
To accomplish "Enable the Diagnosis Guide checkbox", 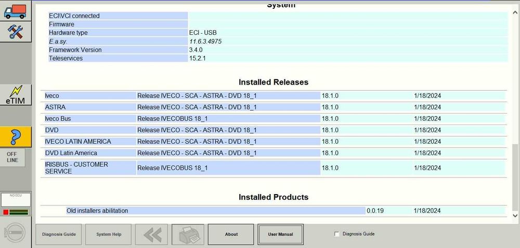I will pos(337,234).
